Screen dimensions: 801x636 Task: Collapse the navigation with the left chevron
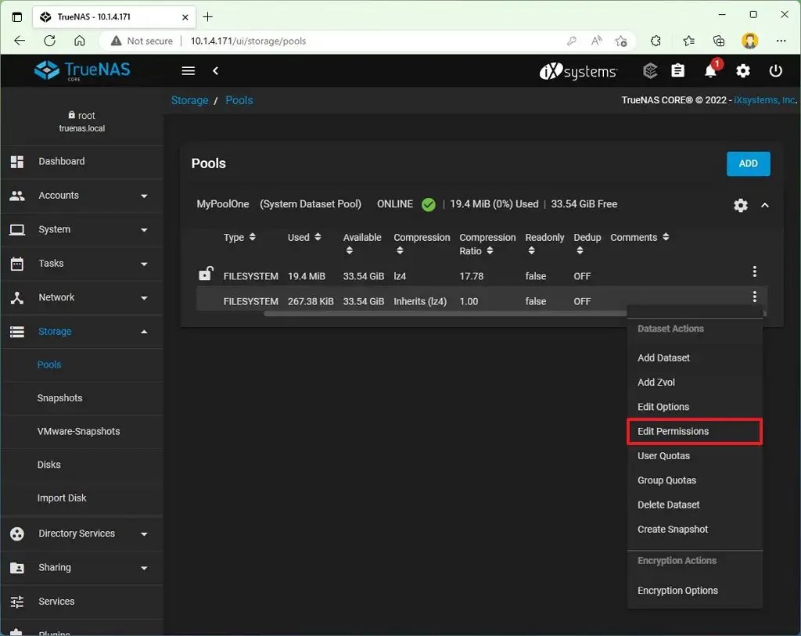pos(216,70)
